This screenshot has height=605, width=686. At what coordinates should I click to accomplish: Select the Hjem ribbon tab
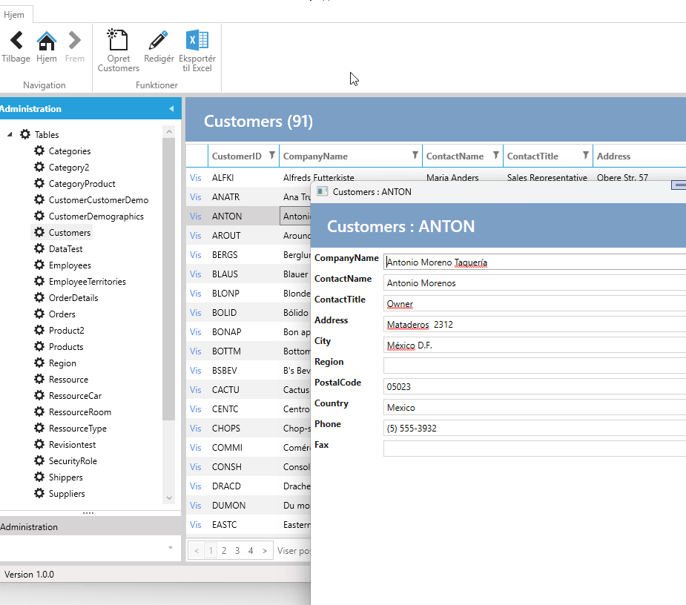point(14,15)
